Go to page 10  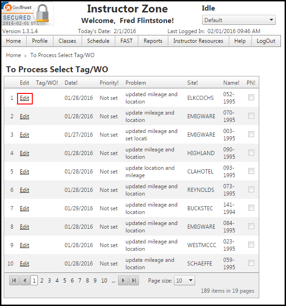[104, 281]
